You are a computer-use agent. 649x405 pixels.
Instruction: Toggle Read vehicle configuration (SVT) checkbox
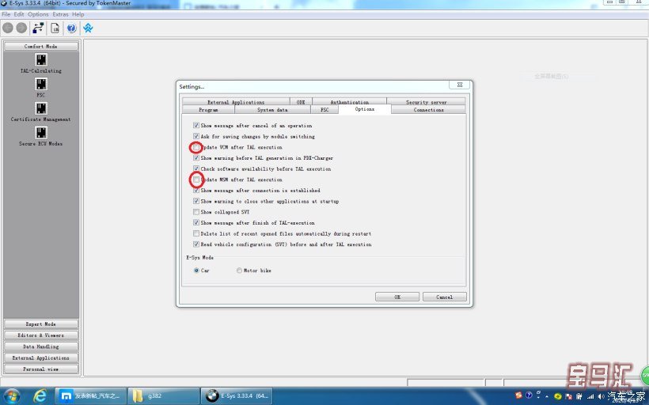[x=196, y=244]
